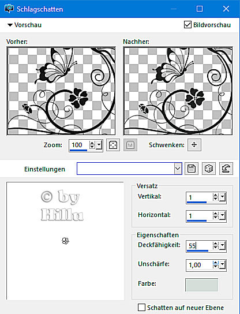Click the Horizontal offset input field
240x314 pixels.
[200, 216]
